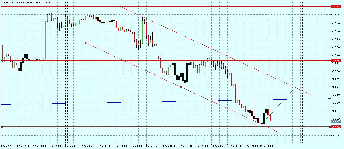Click black handle left of 110.060 line
344x149 pixels.
point(2,60)
